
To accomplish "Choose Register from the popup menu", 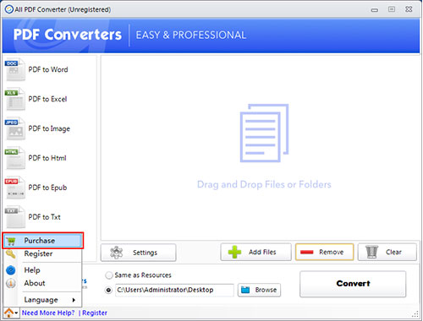I will [x=43, y=253].
